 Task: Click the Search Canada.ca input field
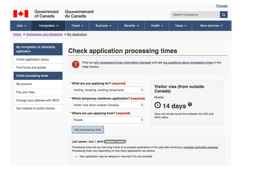point(195,15)
